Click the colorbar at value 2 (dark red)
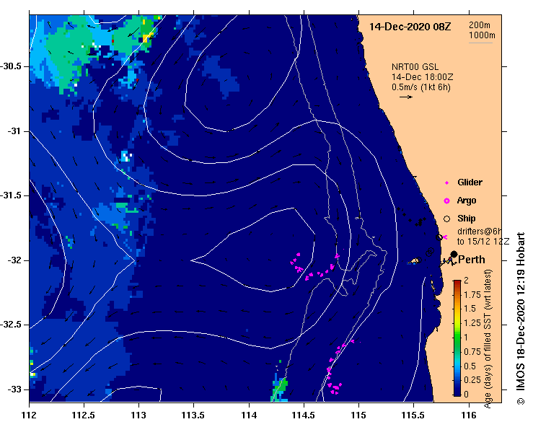 (457, 281)
